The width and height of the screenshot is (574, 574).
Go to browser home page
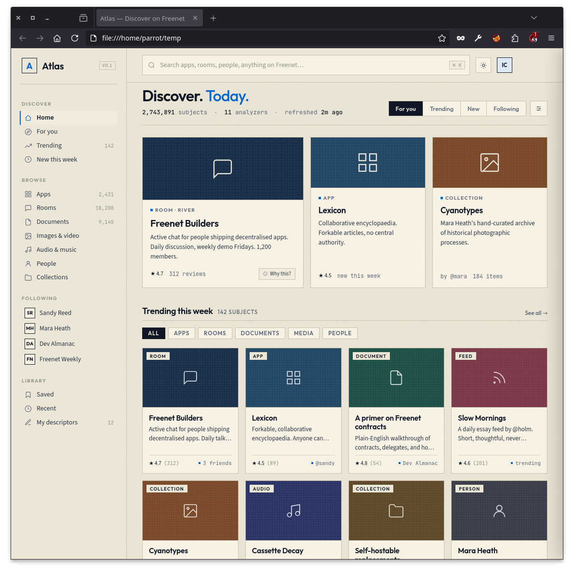pyautogui.click(x=57, y=38)
